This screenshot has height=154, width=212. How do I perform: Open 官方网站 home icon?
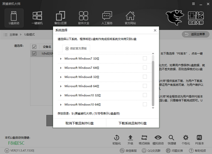click(x=130, y=17)
